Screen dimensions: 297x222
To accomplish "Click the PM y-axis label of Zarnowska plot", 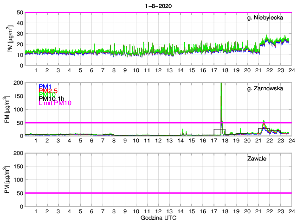I will click(x=7, y=109).
